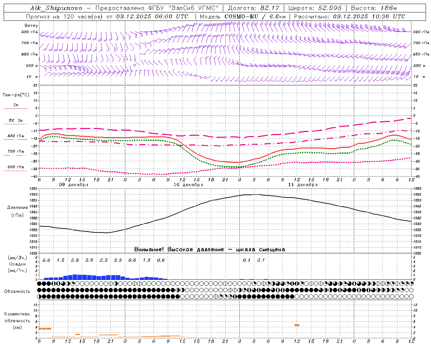Click the 'Долгота: 82.17' value

pos(254,8)
